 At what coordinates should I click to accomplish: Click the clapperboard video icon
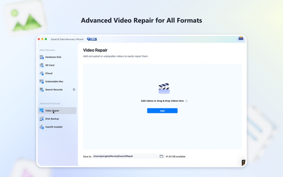(x=164, y=88)
